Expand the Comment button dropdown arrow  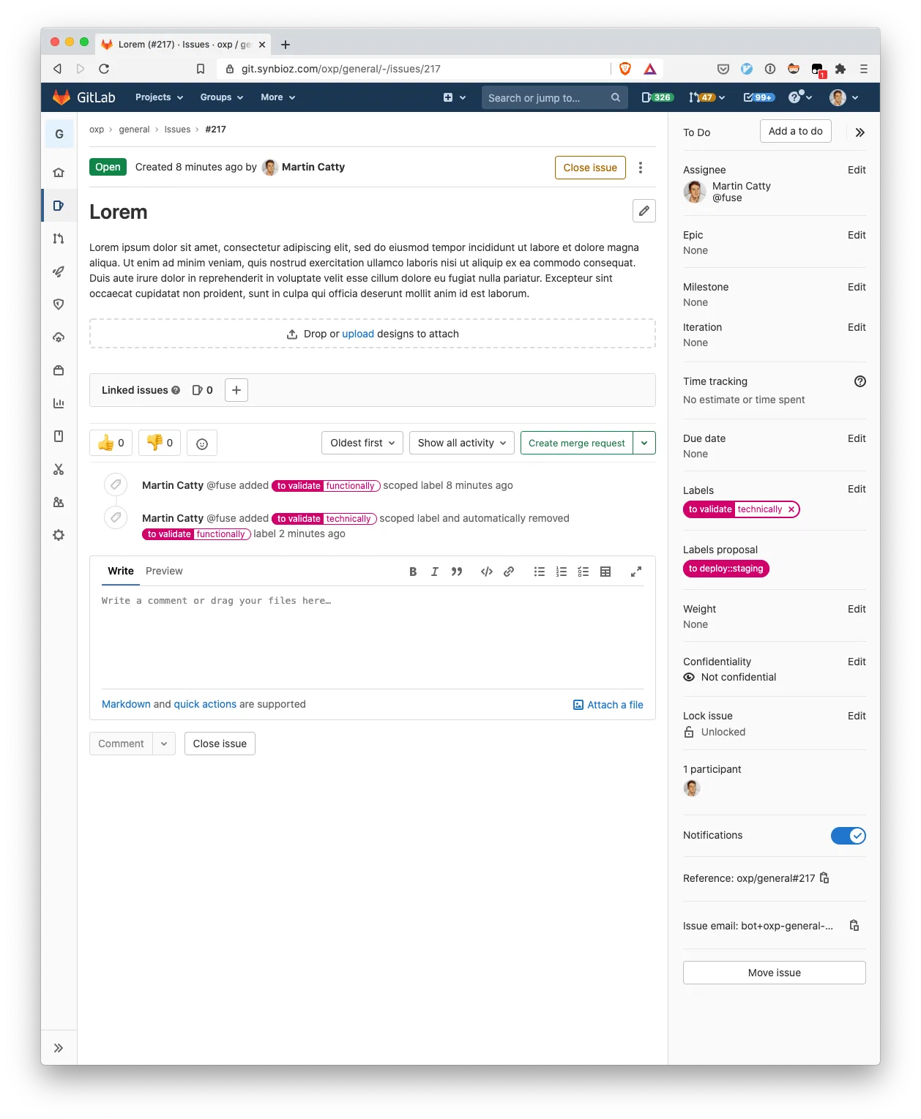tap(164, 744)
